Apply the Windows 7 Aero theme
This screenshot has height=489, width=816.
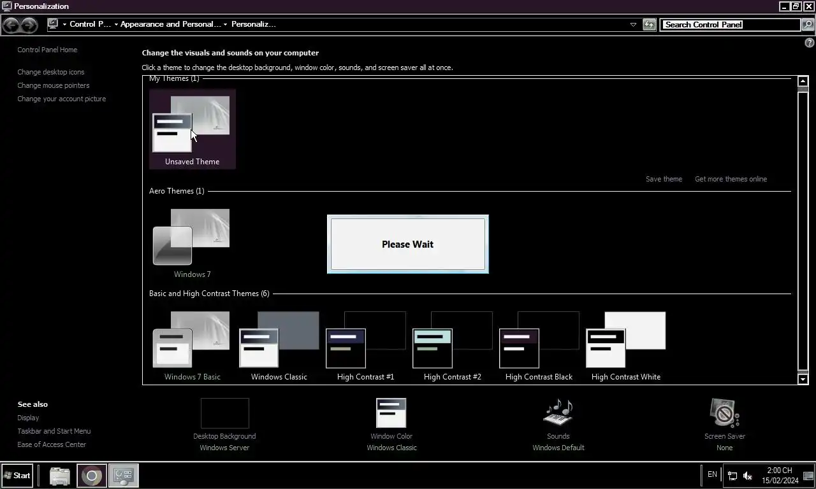tap(191, 242)
